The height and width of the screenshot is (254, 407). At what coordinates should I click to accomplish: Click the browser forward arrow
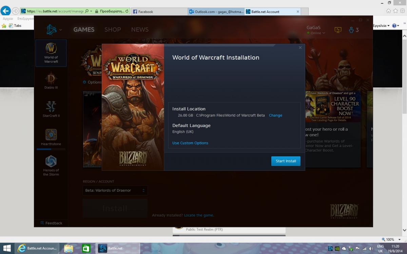[16, 11]
